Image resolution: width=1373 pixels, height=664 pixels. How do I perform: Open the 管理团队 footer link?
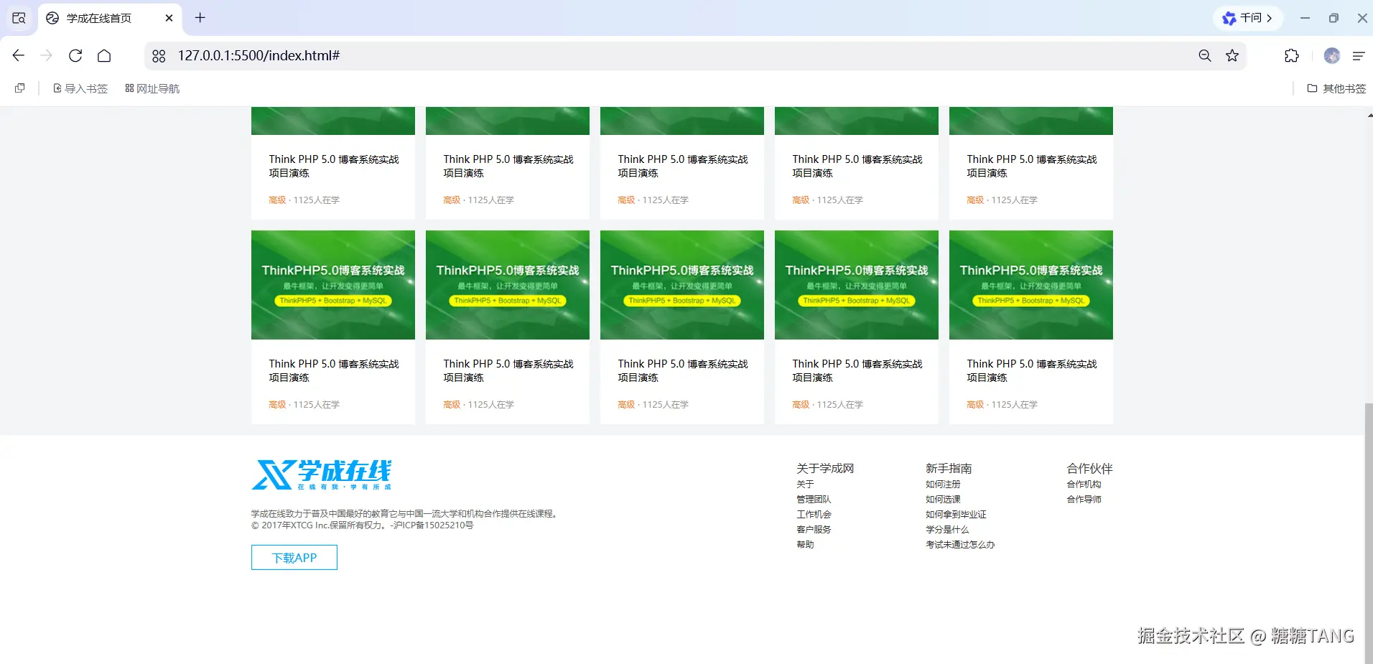tap(814, 500)
